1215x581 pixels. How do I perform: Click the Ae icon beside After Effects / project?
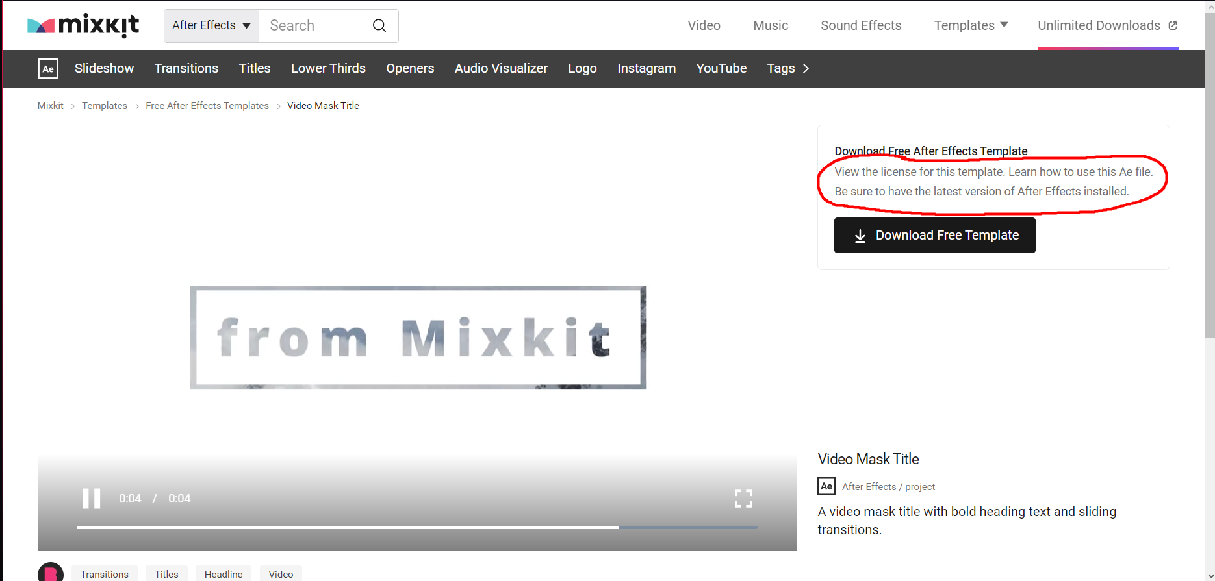pos(826,486)
